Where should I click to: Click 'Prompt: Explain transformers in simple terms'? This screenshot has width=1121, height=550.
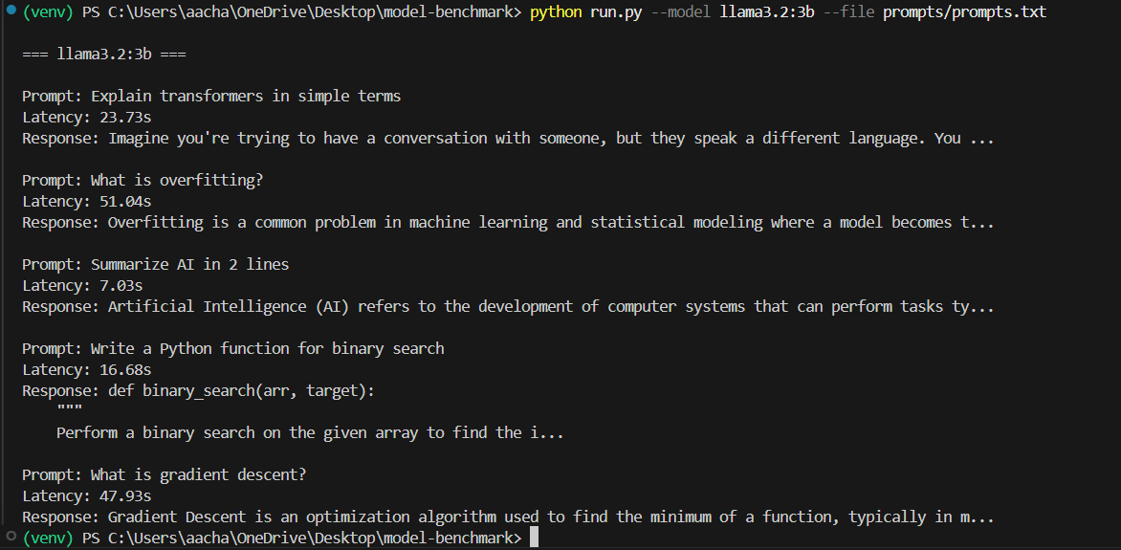(x=211, y=97)
